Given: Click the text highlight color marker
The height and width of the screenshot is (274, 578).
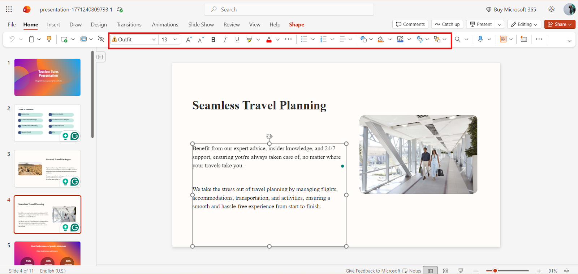Looking at the screenshot, I should point(249,40).
